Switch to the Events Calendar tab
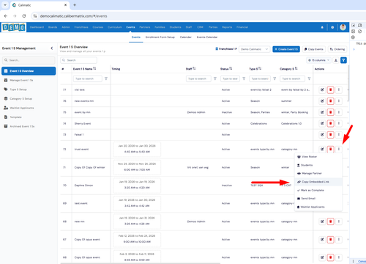 pos(207,37)
